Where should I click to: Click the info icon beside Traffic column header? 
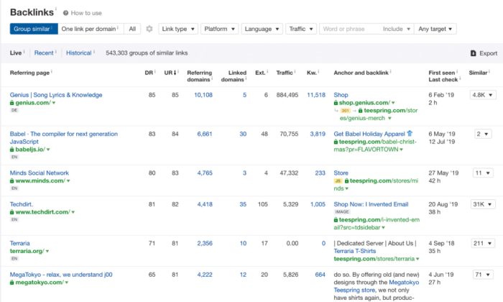[295, 71]
